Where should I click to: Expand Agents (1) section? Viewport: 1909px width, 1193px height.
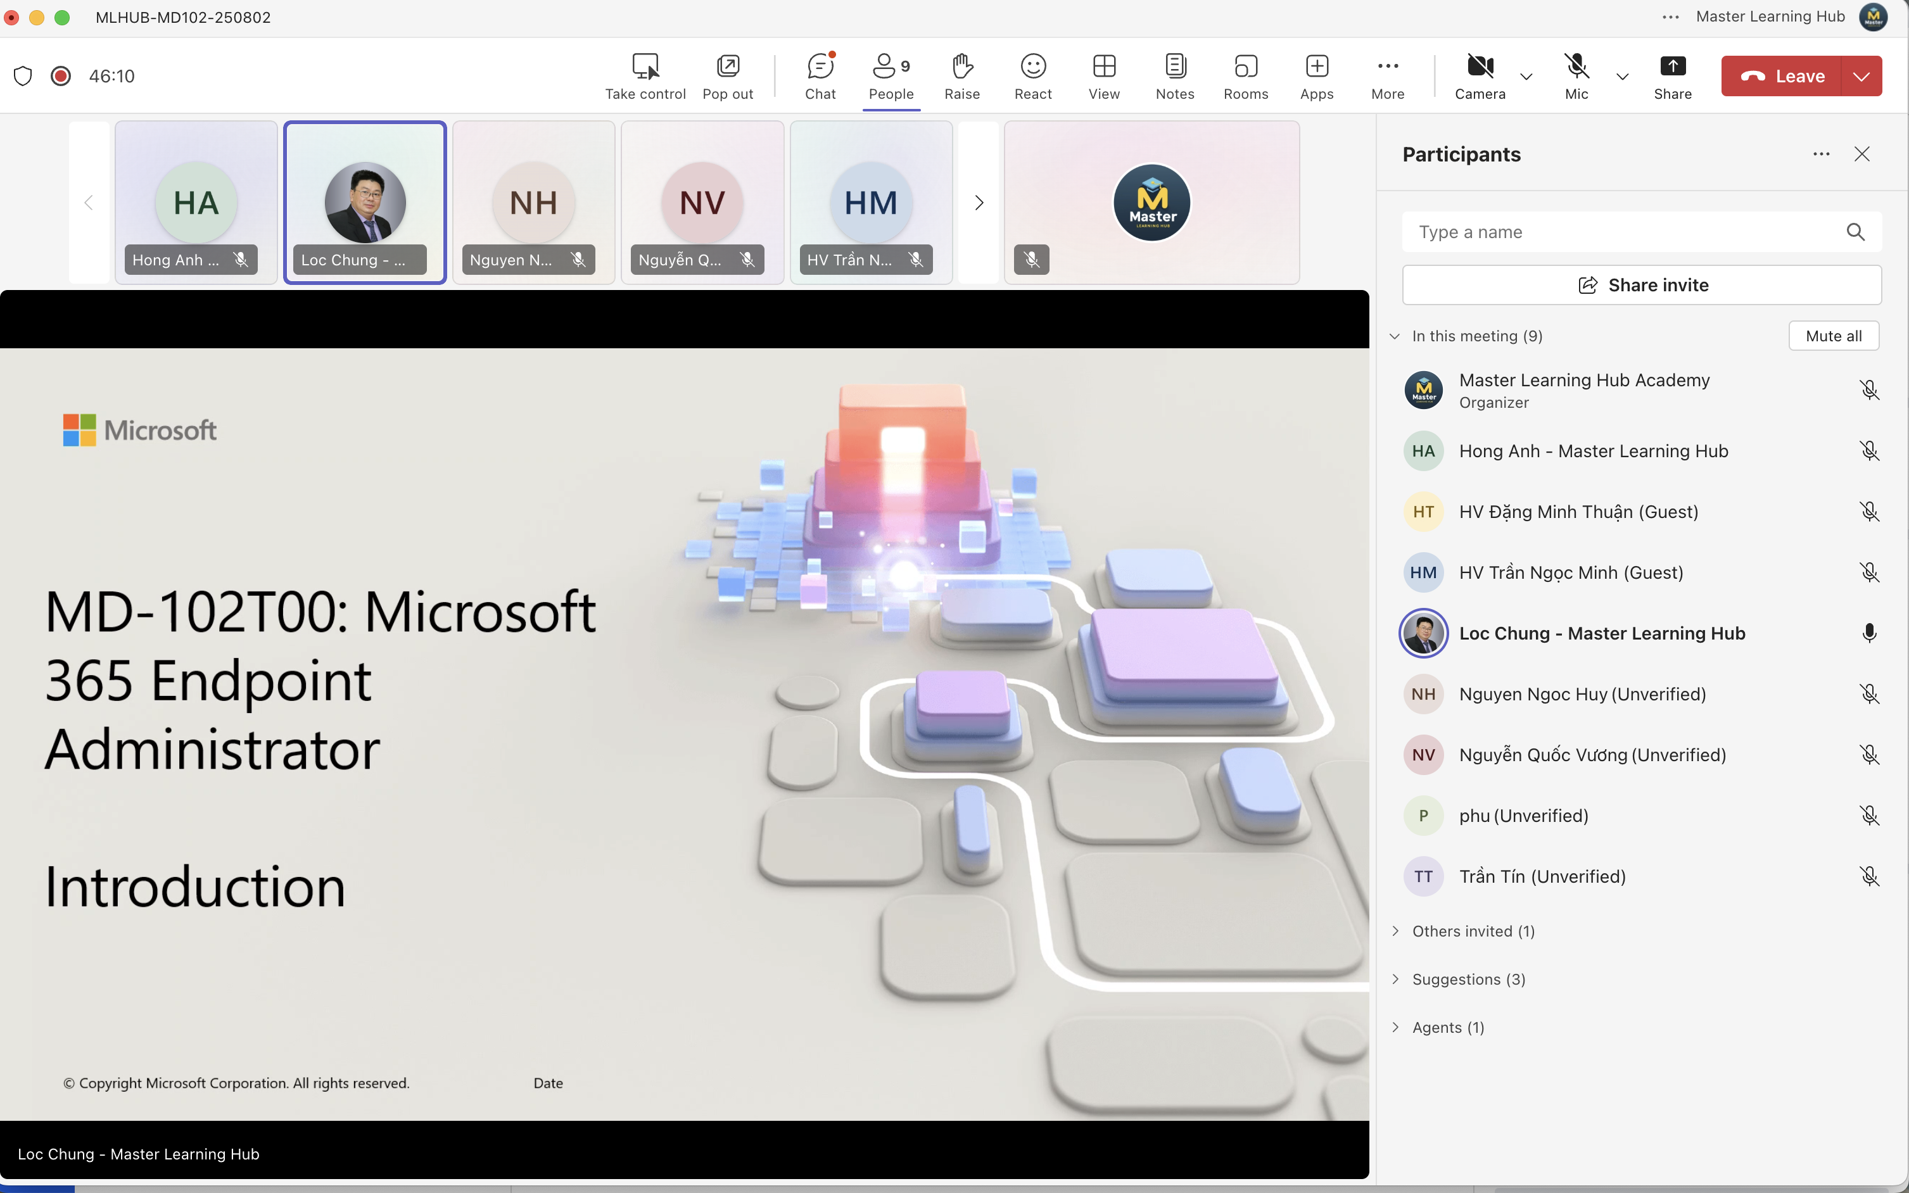[1395, 1027]
